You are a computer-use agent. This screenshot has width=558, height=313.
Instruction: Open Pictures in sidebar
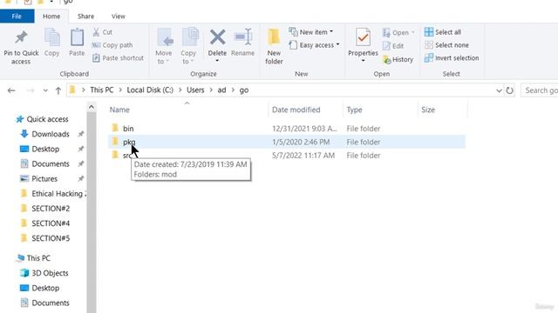[44, 179]
